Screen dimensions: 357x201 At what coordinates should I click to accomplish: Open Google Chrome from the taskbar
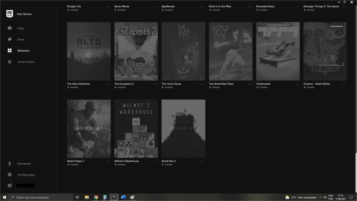click(96, 197)
